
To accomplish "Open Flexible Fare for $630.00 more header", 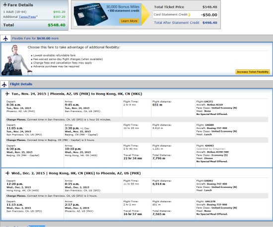I will coord(35,39).
